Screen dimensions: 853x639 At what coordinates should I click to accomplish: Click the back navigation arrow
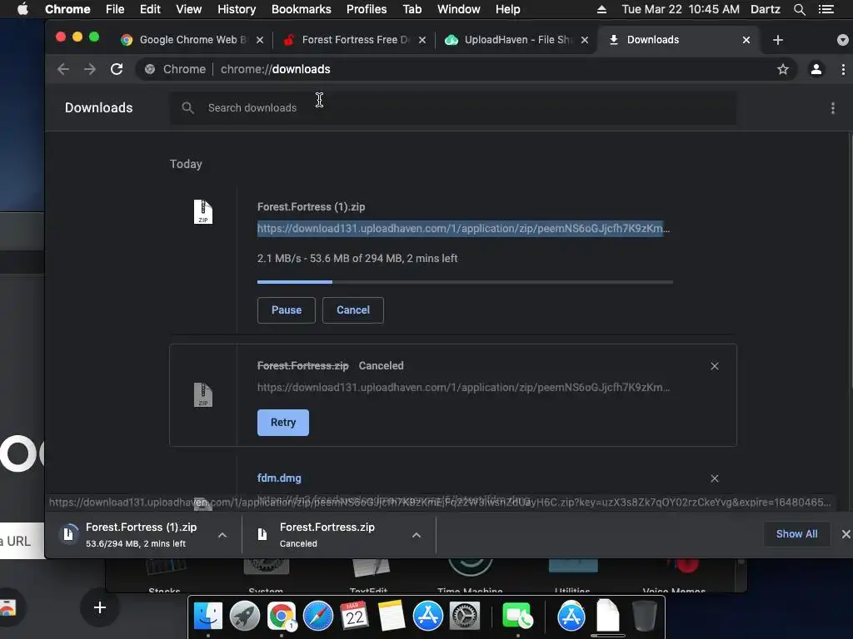tap(63, 69)
